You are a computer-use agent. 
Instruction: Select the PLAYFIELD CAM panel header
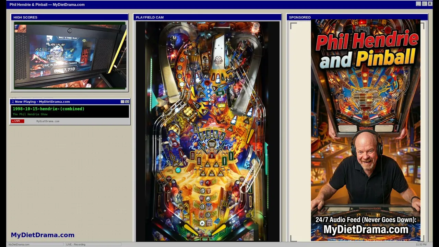click(207, 17)
